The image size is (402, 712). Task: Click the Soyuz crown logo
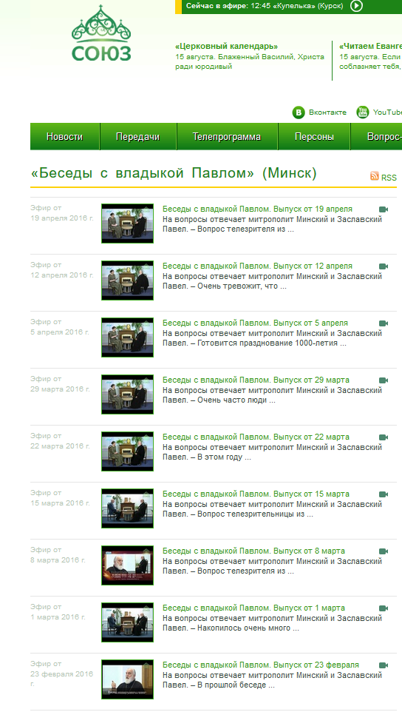(101, 33)
